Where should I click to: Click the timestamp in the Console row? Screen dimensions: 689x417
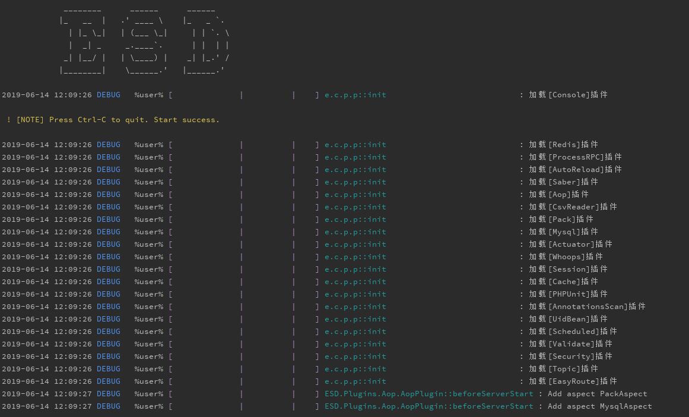[47, 95]
